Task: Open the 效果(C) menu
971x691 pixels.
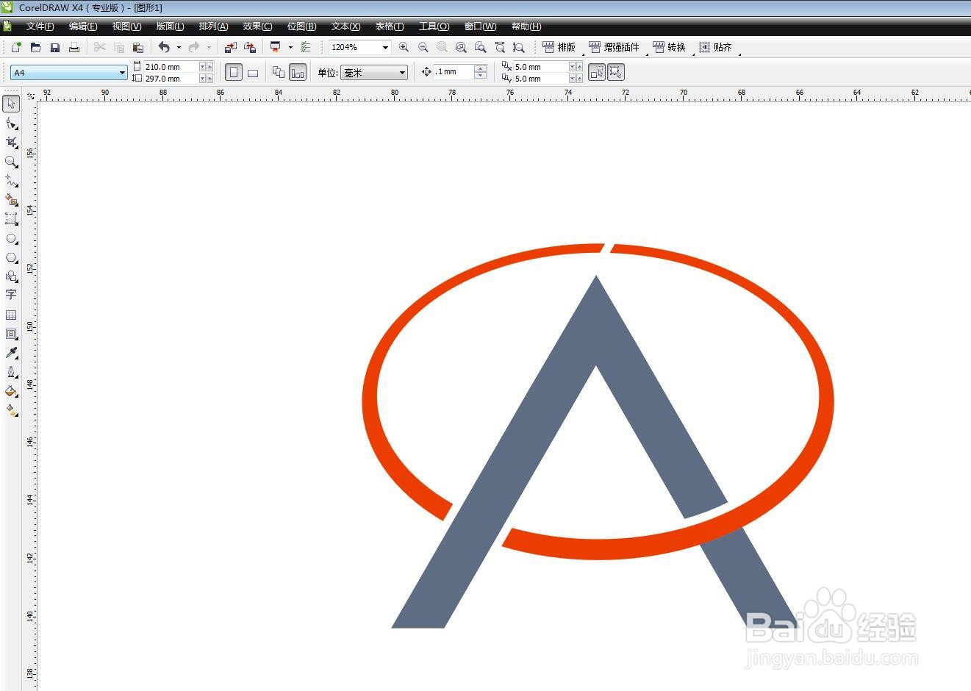Action: 257,26
